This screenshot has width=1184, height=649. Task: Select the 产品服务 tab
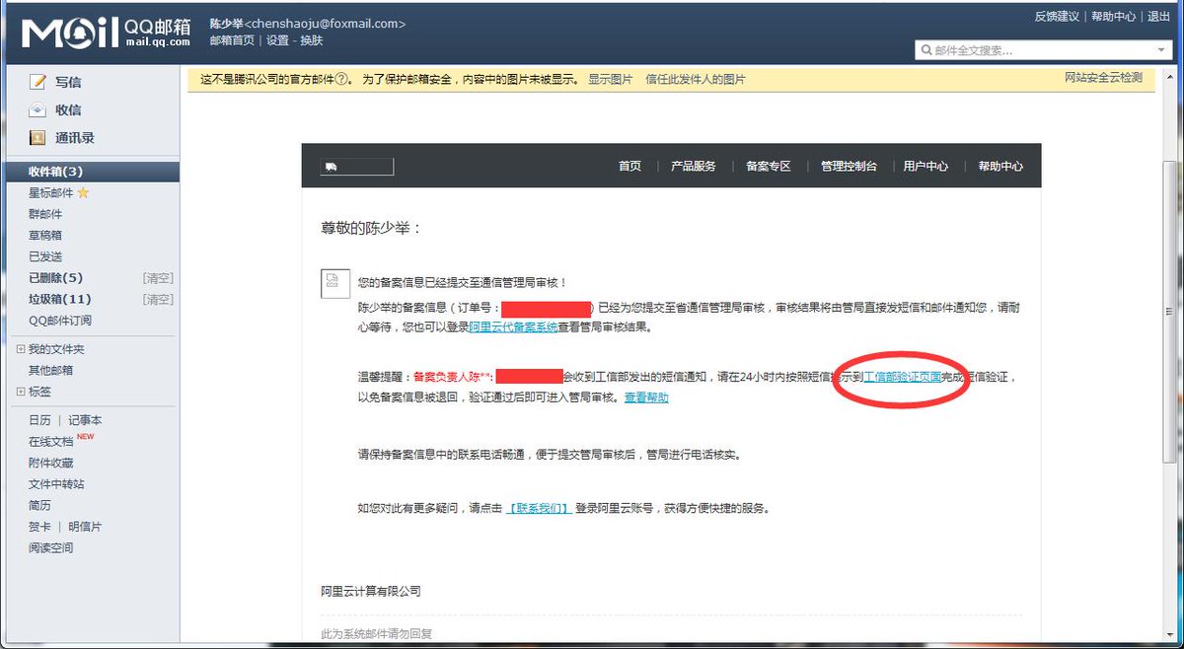pos(694,167)
